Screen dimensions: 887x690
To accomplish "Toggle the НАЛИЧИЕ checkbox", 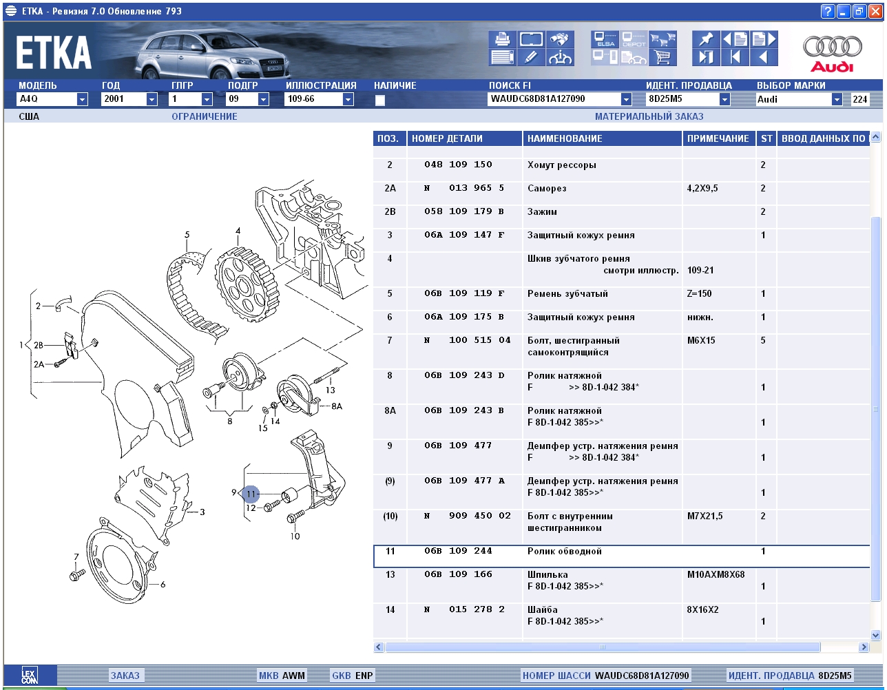I will point(379,100).
